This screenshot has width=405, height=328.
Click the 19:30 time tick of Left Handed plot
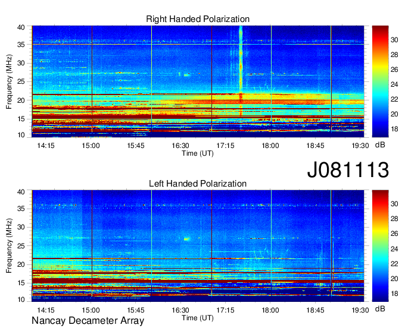click(360, 310)
